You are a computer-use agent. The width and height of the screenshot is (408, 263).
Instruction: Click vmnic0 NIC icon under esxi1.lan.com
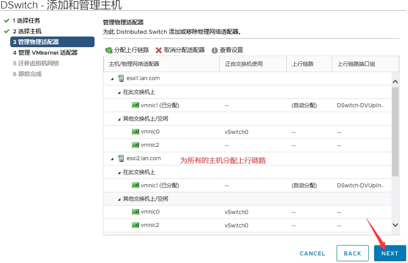click(136, 132)
